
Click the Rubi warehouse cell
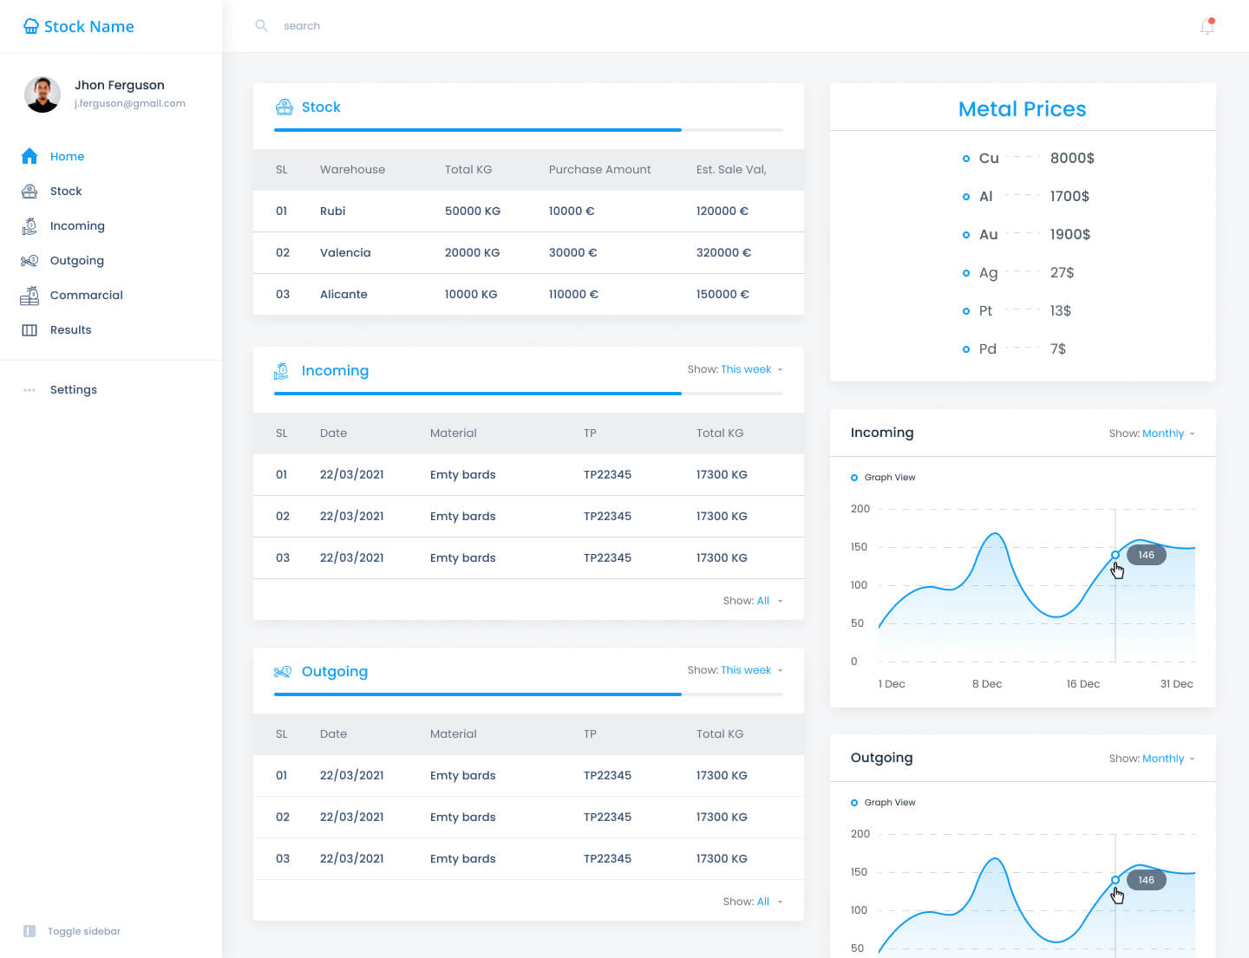pos(333,211)
